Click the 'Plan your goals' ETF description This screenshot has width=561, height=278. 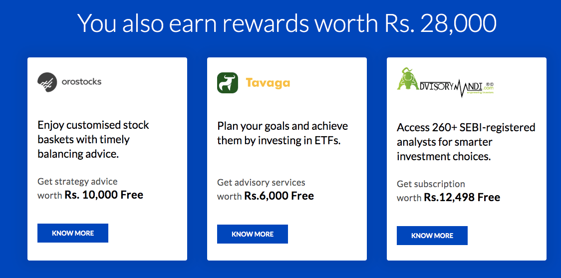(282, 133)
